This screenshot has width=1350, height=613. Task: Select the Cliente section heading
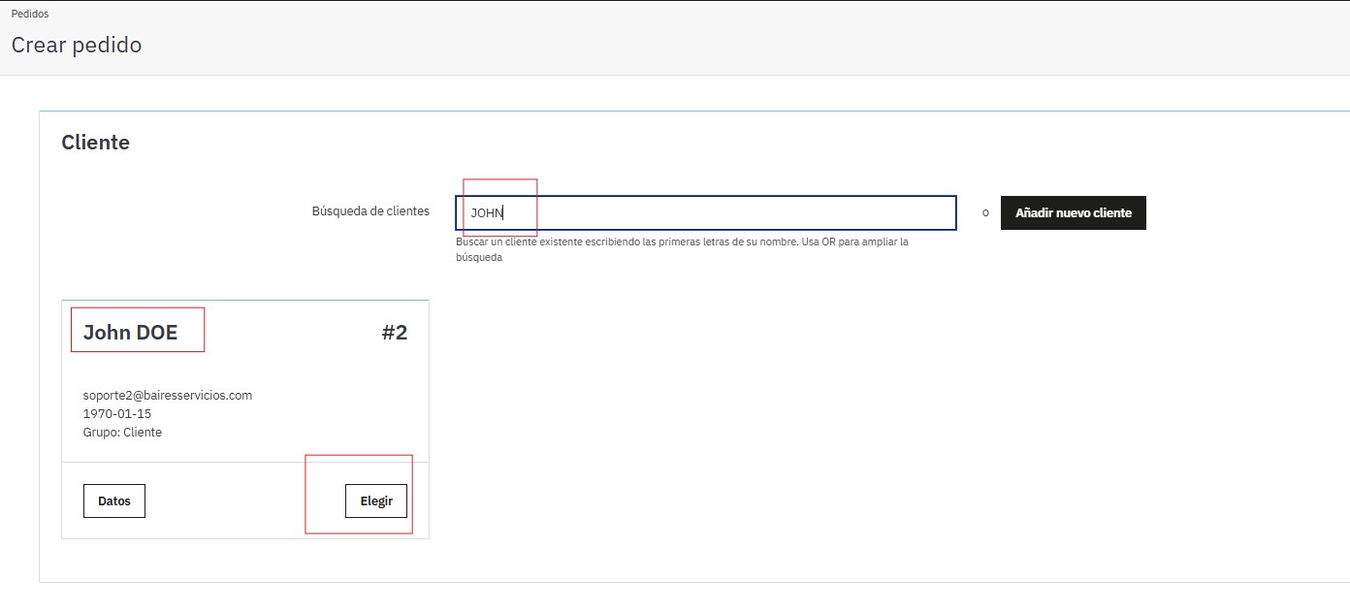click(95, 143)
